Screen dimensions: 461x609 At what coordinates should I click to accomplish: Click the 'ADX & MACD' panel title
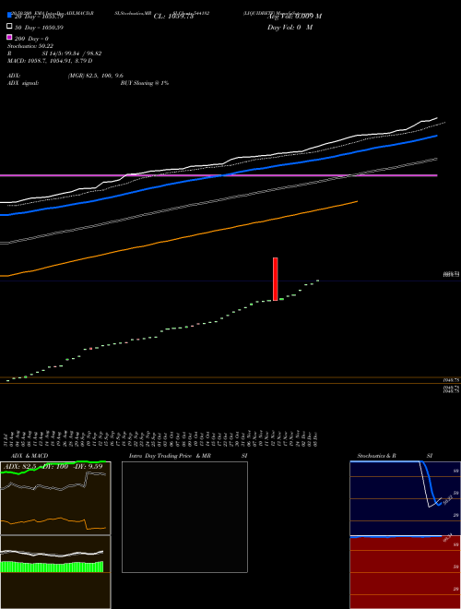point(30,456)
